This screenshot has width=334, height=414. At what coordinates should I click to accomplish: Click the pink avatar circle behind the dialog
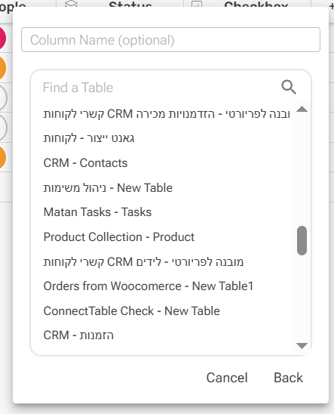2,39
